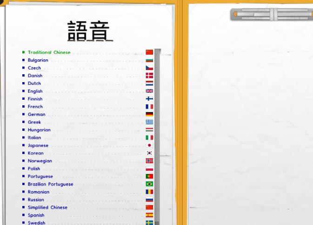Click the Norwegian flag icon

pyautogui.click(x=149, y=161)
